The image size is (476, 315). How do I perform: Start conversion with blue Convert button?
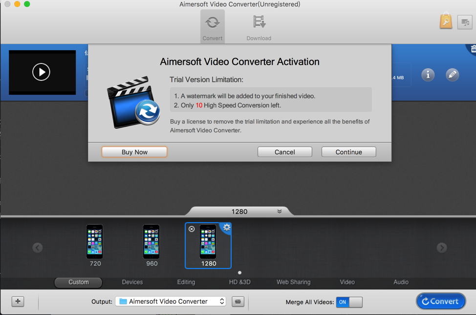coord(440,301)
